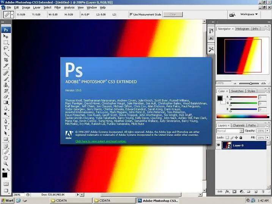The width and height of the screenshot is (272, 204).
Task: Open the Layers panel options menu
Action: tap(268, 126)
